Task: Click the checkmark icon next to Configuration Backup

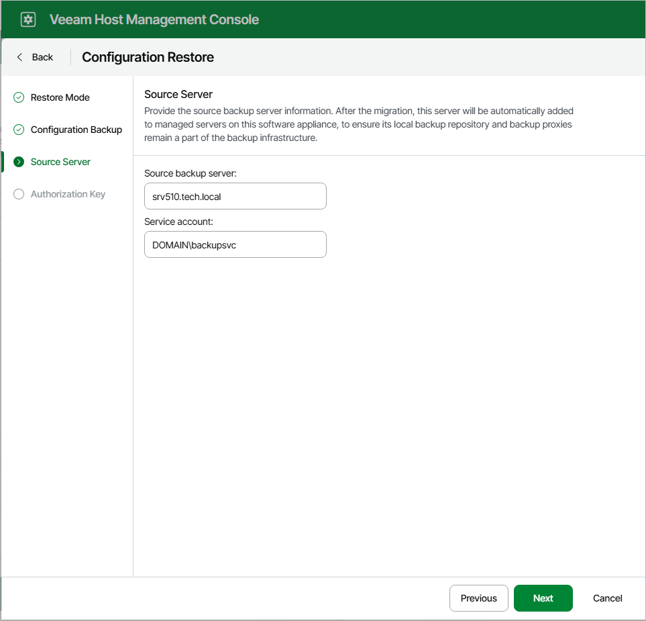Action: tap(18, 130)
